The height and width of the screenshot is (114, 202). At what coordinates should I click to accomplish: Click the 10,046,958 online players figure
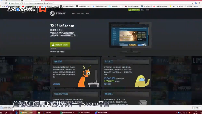pos(110,78)
